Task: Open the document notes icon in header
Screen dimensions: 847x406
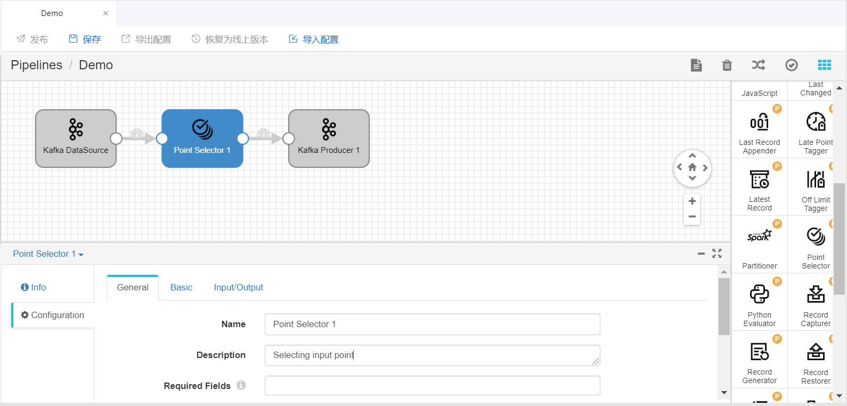Action: pyautogui.click(x=696, y=65)
